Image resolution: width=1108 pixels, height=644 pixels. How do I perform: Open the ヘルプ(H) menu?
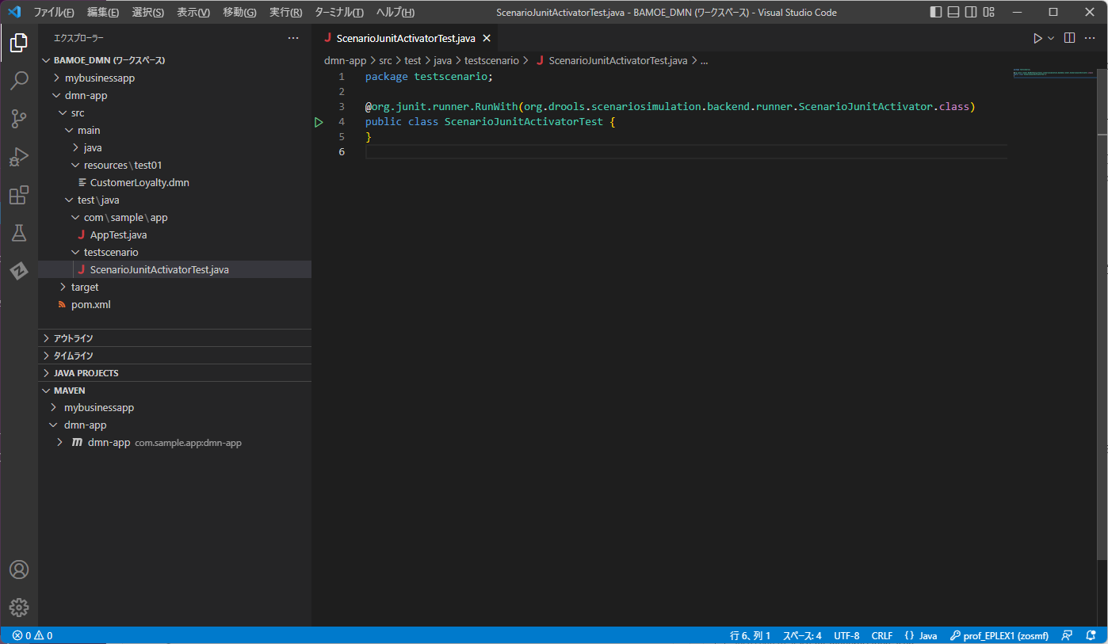point(395,12)
